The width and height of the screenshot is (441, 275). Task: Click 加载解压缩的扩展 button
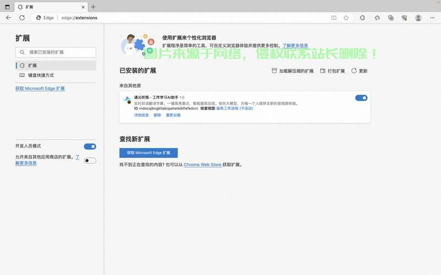(x=292, y=71)
